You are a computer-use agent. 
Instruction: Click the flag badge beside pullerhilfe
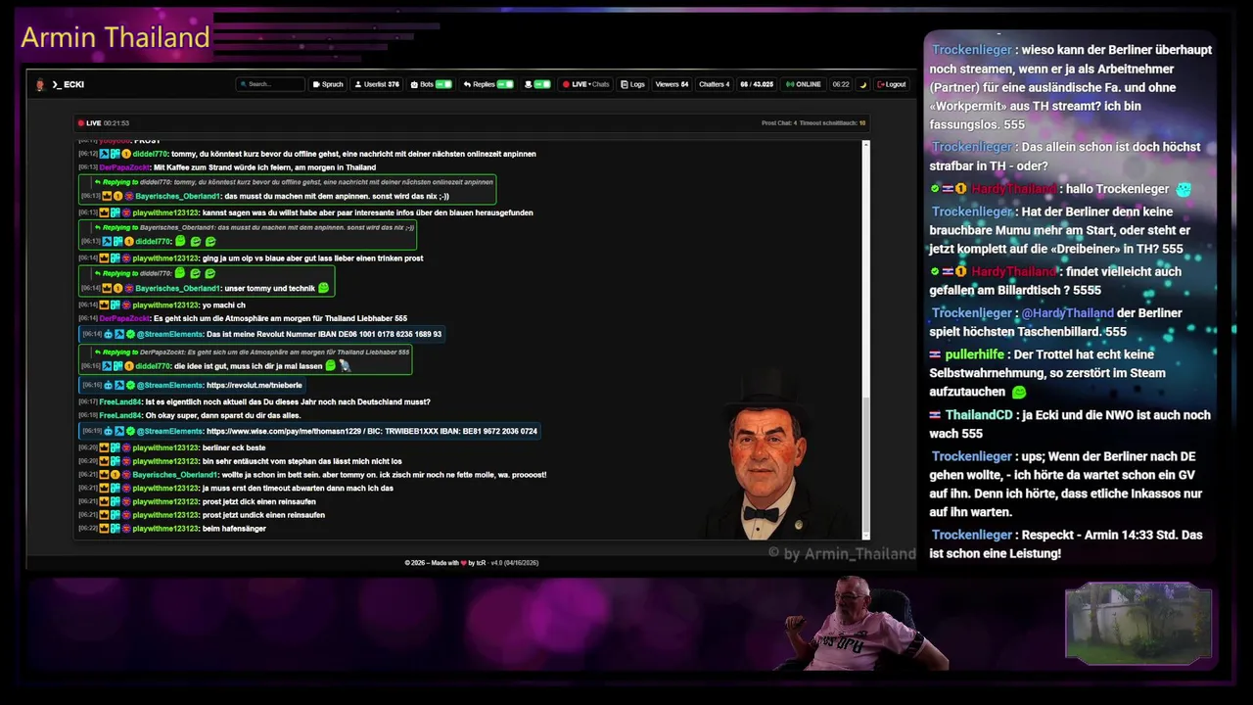point(935,354)
